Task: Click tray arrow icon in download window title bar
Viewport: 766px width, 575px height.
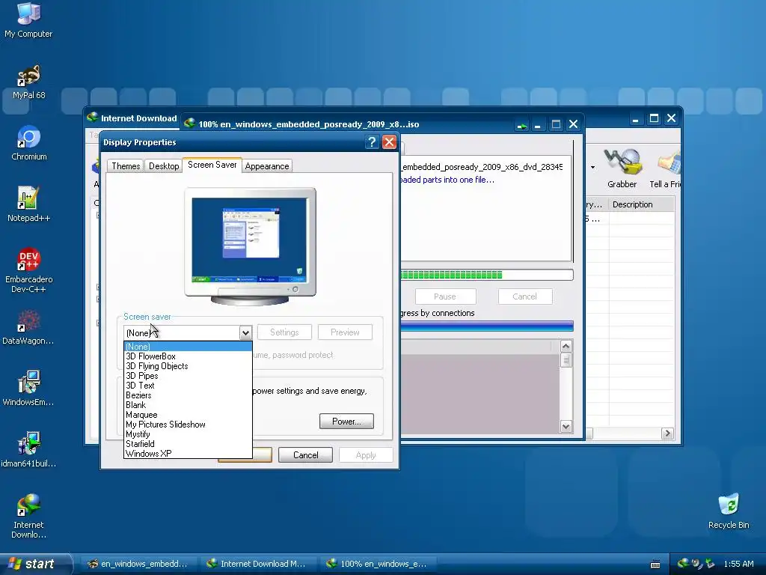Action: tap(521, 125)
